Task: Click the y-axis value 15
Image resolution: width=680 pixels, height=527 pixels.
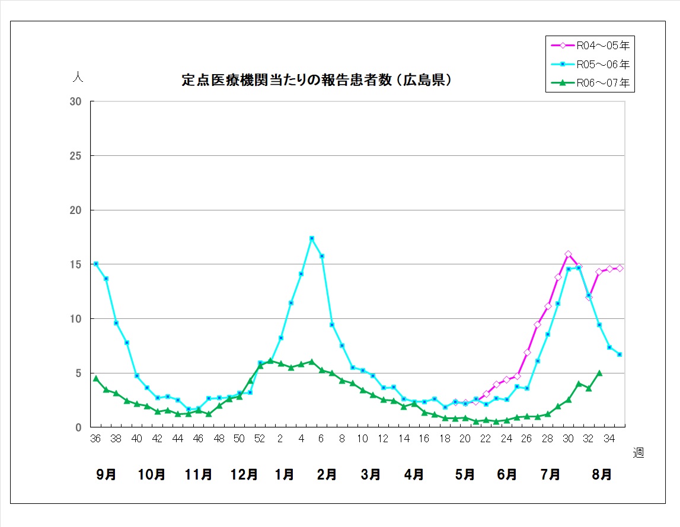Action: pos(75,264)
